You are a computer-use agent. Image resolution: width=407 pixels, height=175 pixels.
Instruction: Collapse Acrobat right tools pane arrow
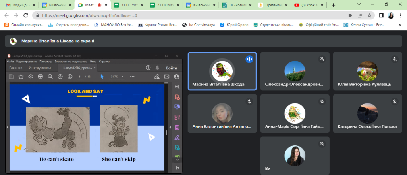tap(170, 127)
